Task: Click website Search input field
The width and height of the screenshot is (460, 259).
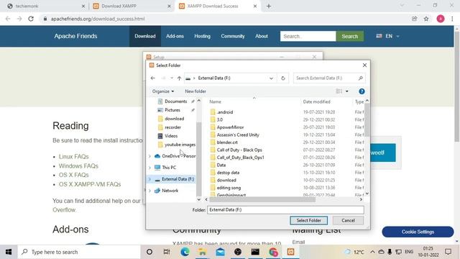Action: click(x=308, y=37)
